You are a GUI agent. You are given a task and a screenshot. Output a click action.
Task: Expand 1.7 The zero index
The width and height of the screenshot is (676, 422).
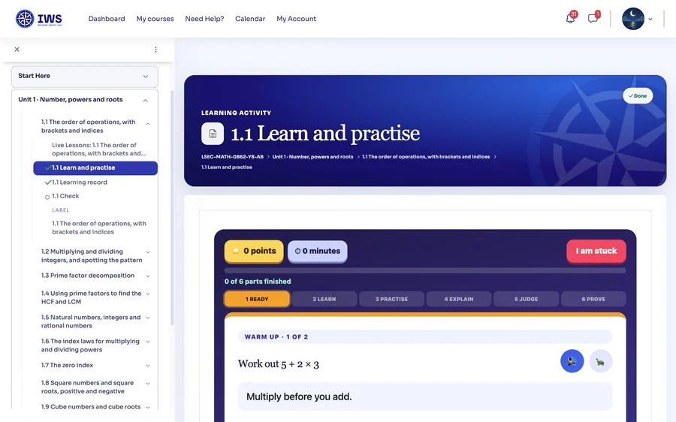pyautogui.click(x=148, y=366)
